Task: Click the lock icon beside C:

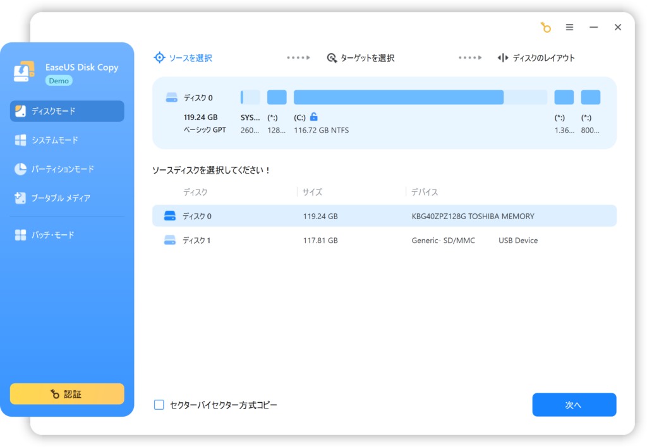Action: [x=314, y=117]
